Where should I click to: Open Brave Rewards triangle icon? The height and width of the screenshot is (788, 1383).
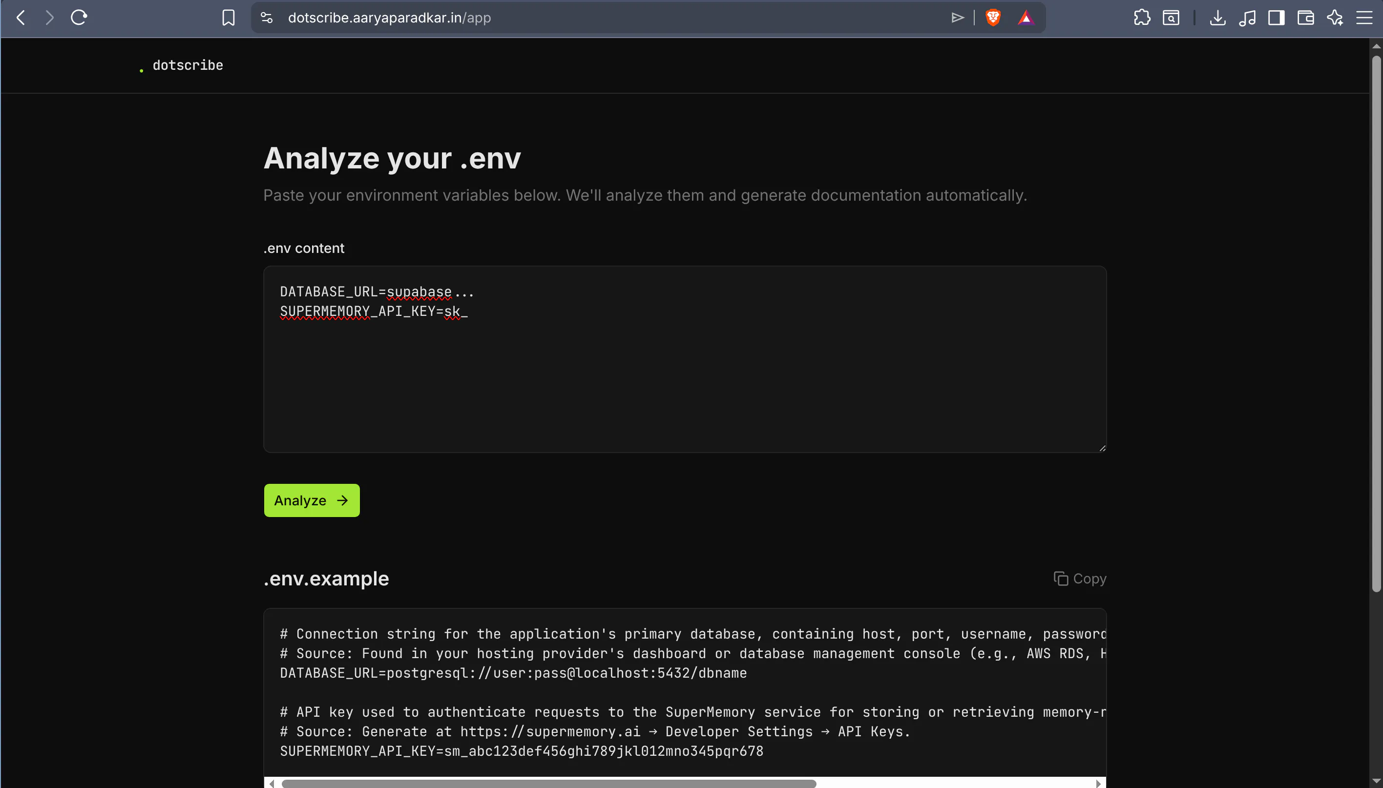(1026, 18)
